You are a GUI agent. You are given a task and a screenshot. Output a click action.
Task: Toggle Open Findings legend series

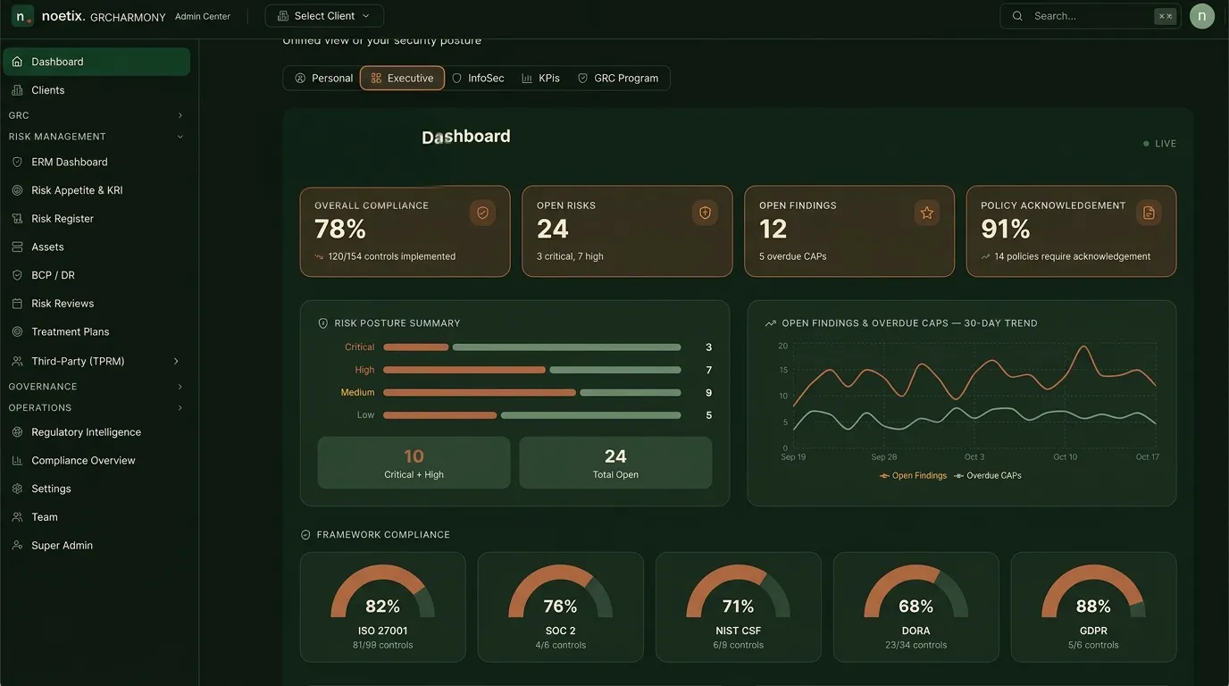coord(913,476)
